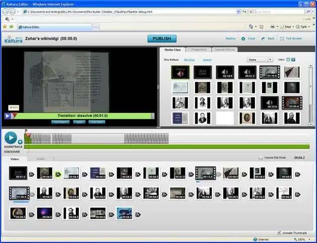The image size is (317, 243).
Task: Switch to the Properties tab
Action: (x=199, y=50)
